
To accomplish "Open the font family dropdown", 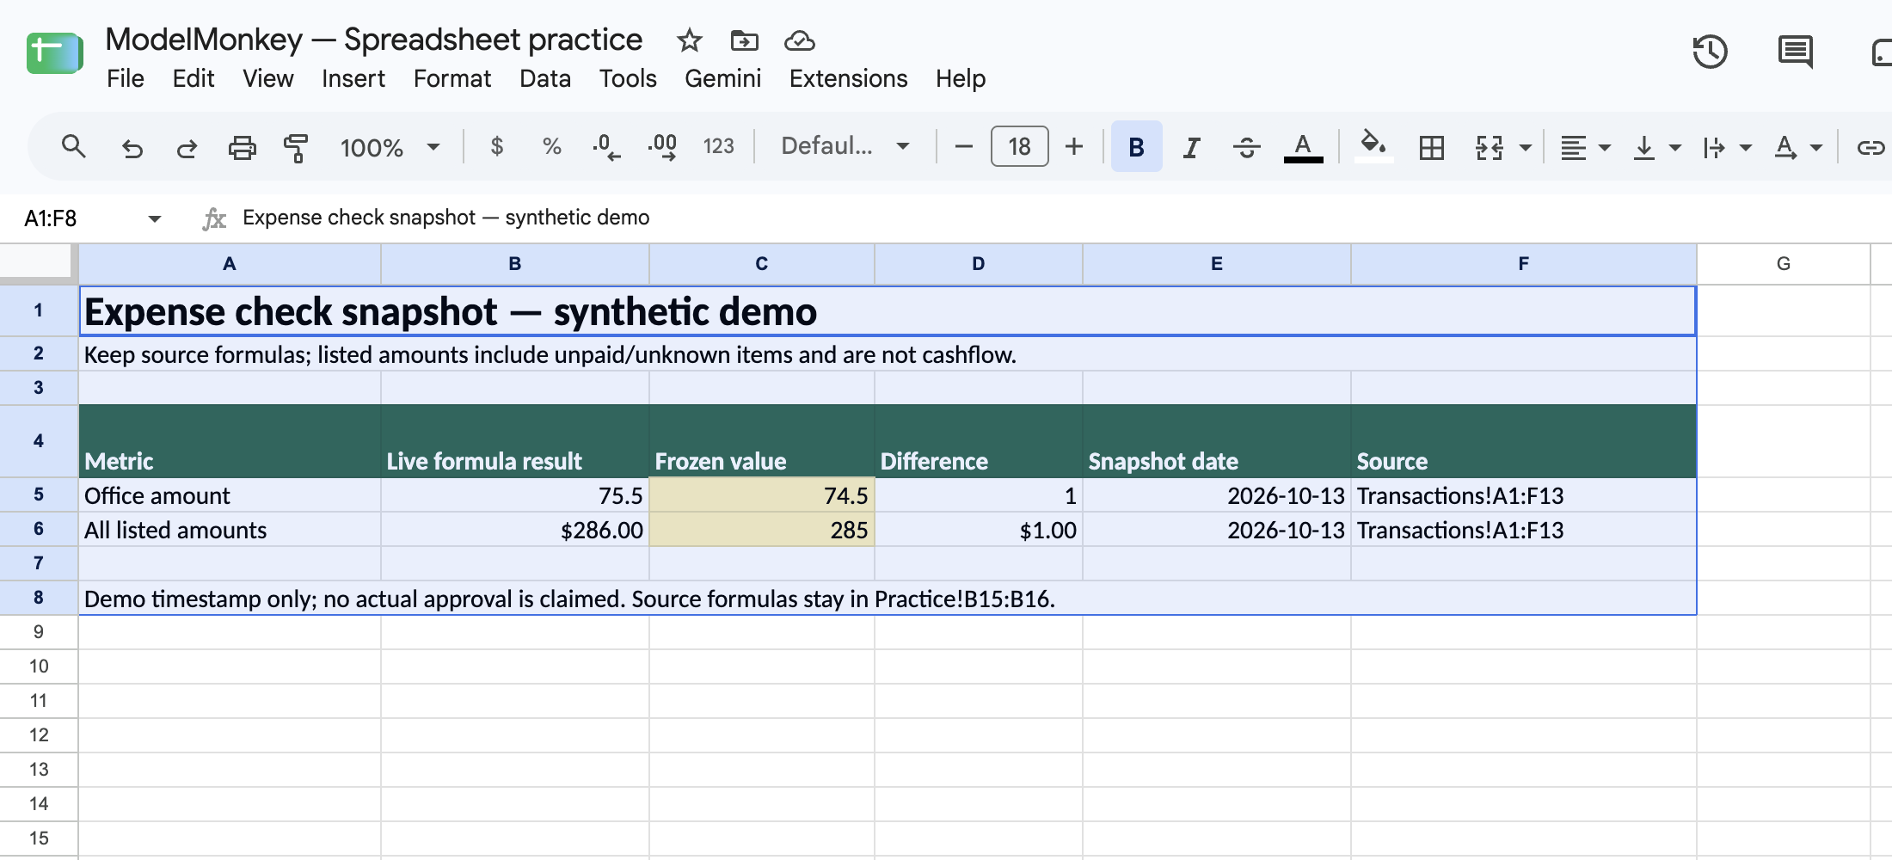I will coord(845,146).
